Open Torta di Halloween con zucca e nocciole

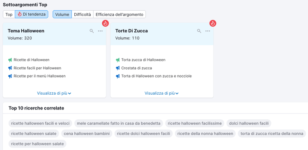pos(156,76)
